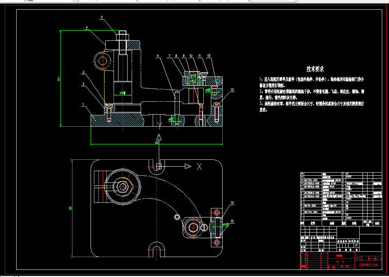
Task: Click part balloon number 3
Action: pos(84,72)
